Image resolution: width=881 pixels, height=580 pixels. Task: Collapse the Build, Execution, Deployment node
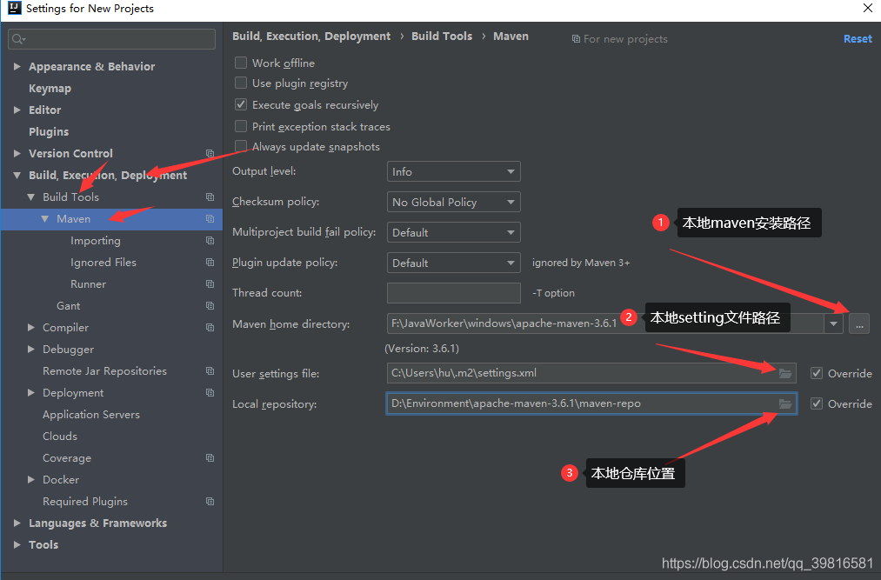[17, 176]
